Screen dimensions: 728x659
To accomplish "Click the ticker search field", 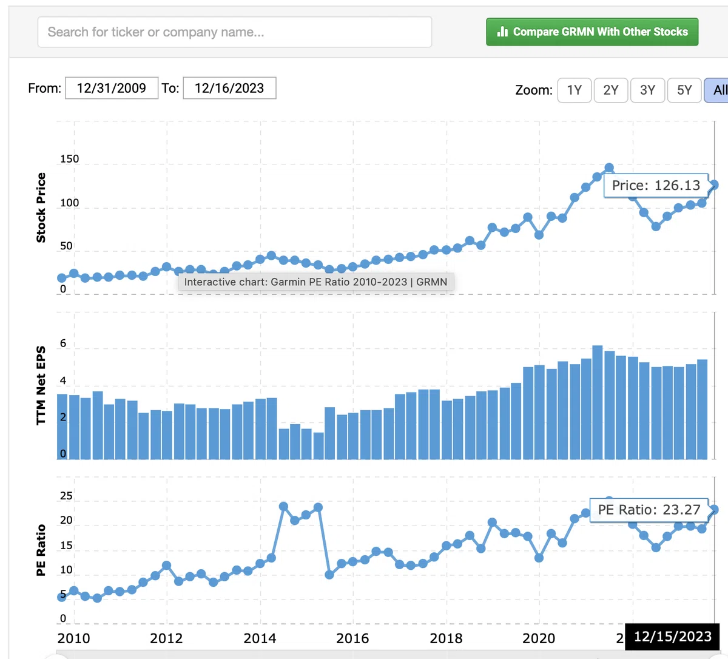I will click(x=235, y=32).
